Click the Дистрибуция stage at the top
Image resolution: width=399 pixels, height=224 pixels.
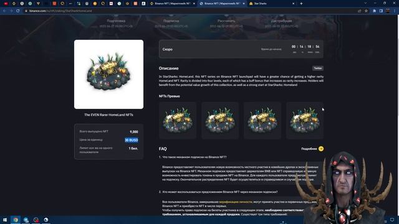(x=281, y=21)
